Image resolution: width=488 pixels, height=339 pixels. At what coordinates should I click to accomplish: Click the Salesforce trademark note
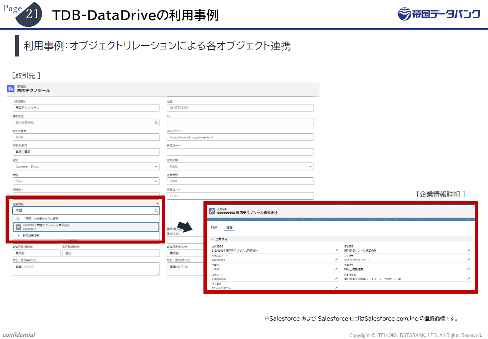click(x=361, y=319)
